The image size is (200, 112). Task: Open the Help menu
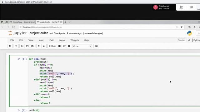tap(86, 40)
